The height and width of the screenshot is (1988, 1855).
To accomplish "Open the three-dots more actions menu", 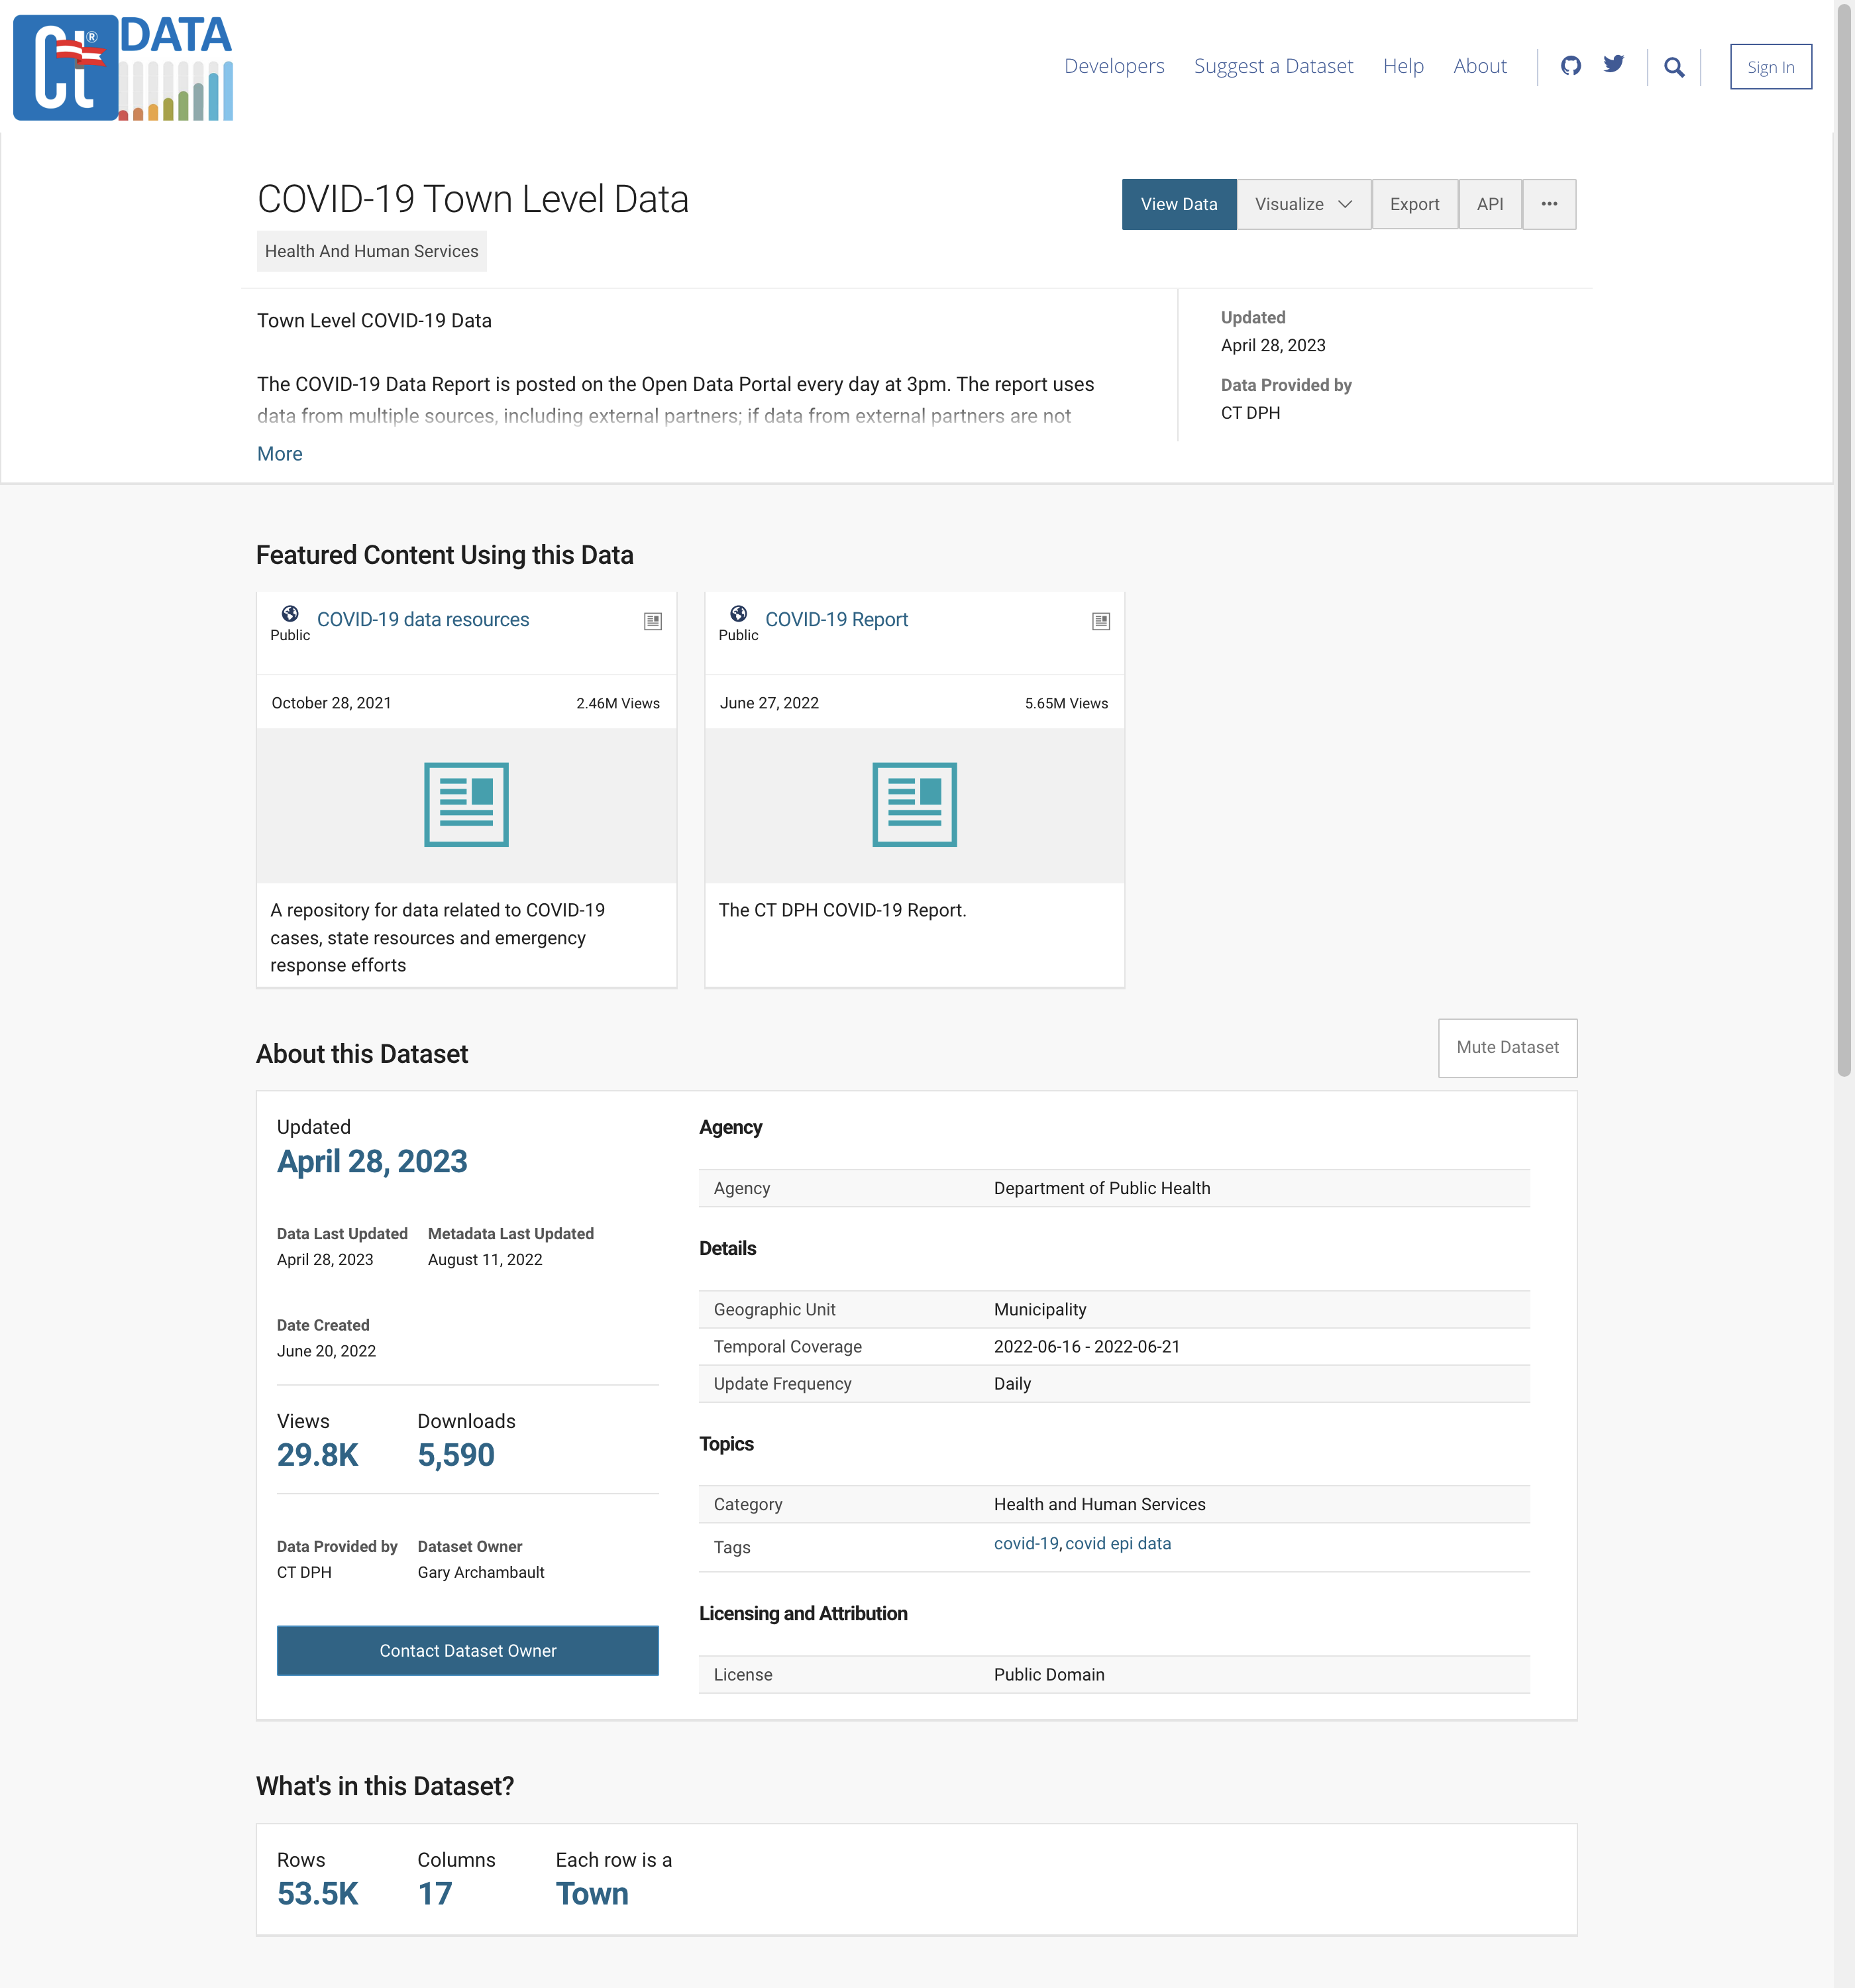I will click(x=1549, y=204).
